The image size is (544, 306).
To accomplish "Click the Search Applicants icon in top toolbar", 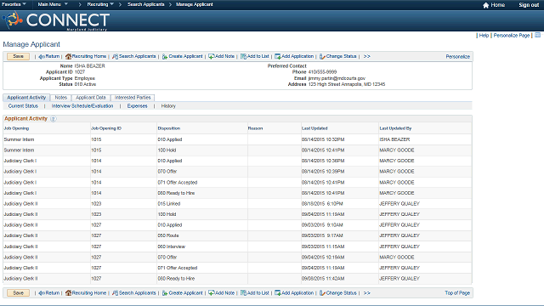I will tap(116, 56).
